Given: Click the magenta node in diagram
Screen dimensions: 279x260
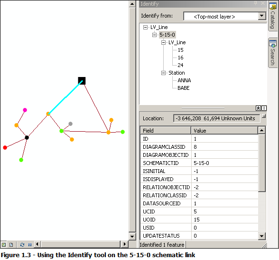Looking at the screenshot, I should pyautogui.click(x=25, y=110).
